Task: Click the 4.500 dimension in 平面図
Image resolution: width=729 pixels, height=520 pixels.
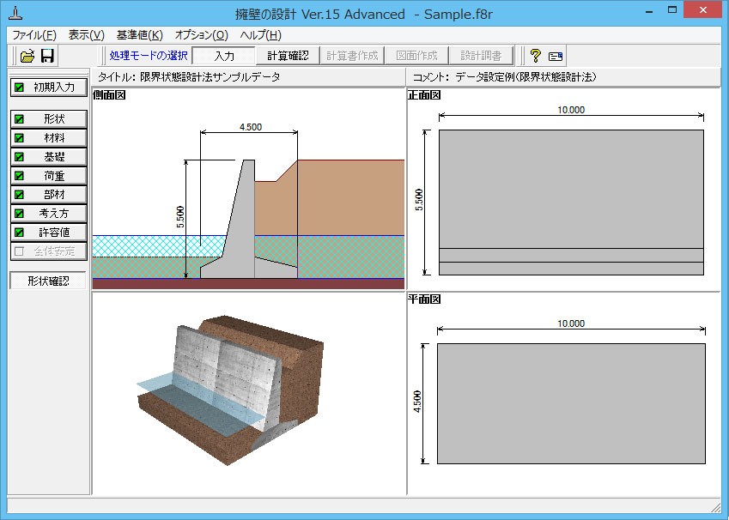Action: [x=417, y=402]
